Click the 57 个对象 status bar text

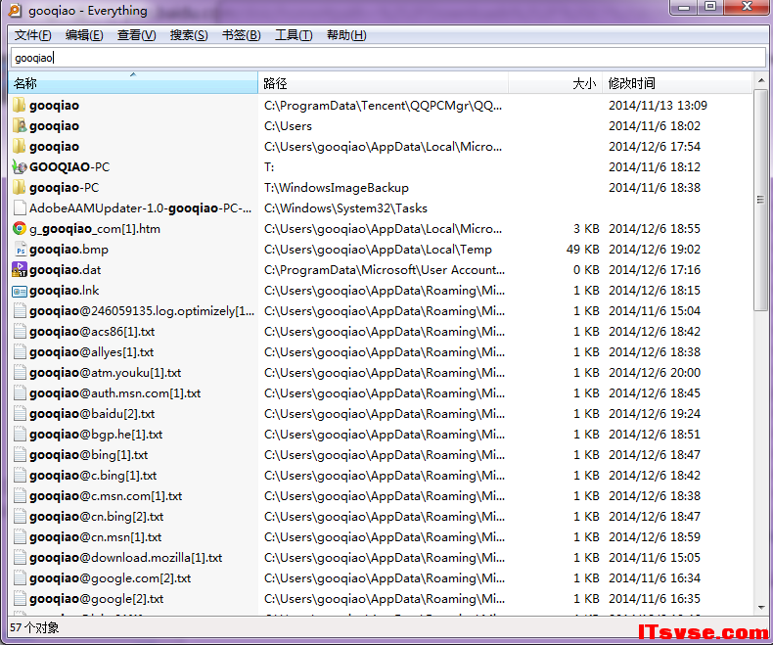click(34, 627)
